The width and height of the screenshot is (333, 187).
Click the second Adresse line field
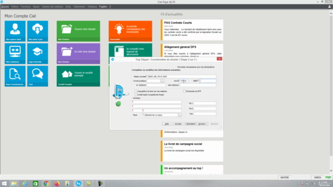[157, 106]
